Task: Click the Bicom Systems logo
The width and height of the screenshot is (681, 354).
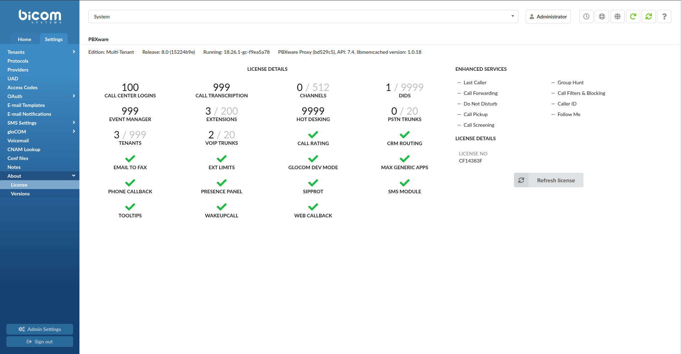Action: pyautogui.click(x=40, y=16)
